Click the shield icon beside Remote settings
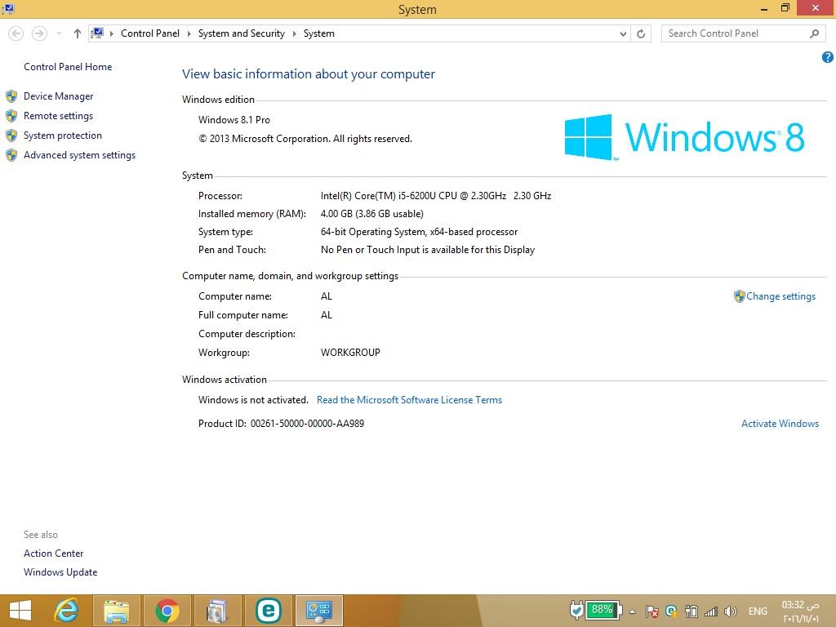The image size is (836, 627). (11, 116)
